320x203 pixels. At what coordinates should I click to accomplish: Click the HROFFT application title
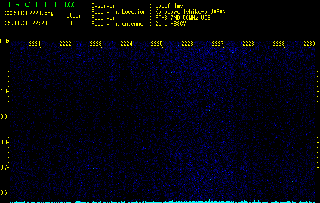32,5
